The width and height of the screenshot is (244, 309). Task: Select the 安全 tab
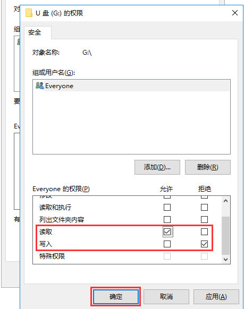[x=35, y=32]
